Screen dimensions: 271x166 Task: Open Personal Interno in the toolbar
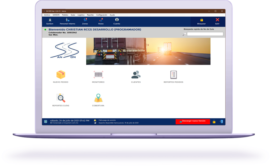(68, 20)
